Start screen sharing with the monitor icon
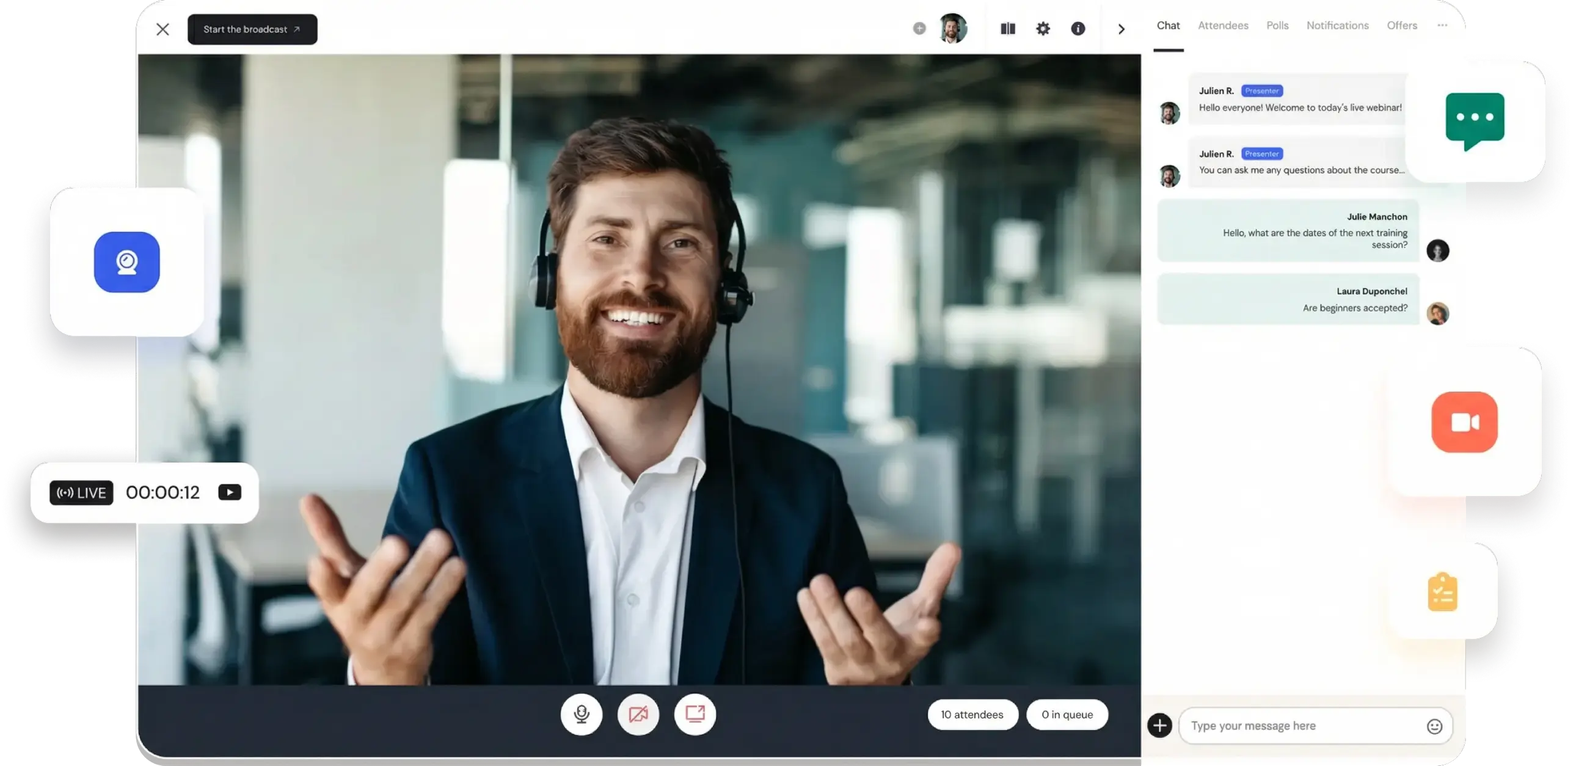The image size is (1576, 766). pyautogui.click(x=695, y=714)
